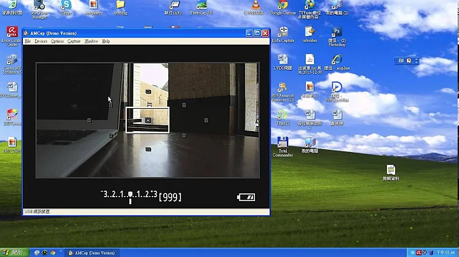Click the [999] shots counter in preview
This screenshot has height=257, width=459.
coord(170,197)
